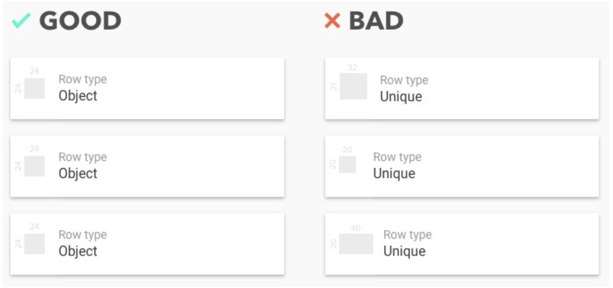
Task: Click the GOOD heading text
Action: coord(80,21)
